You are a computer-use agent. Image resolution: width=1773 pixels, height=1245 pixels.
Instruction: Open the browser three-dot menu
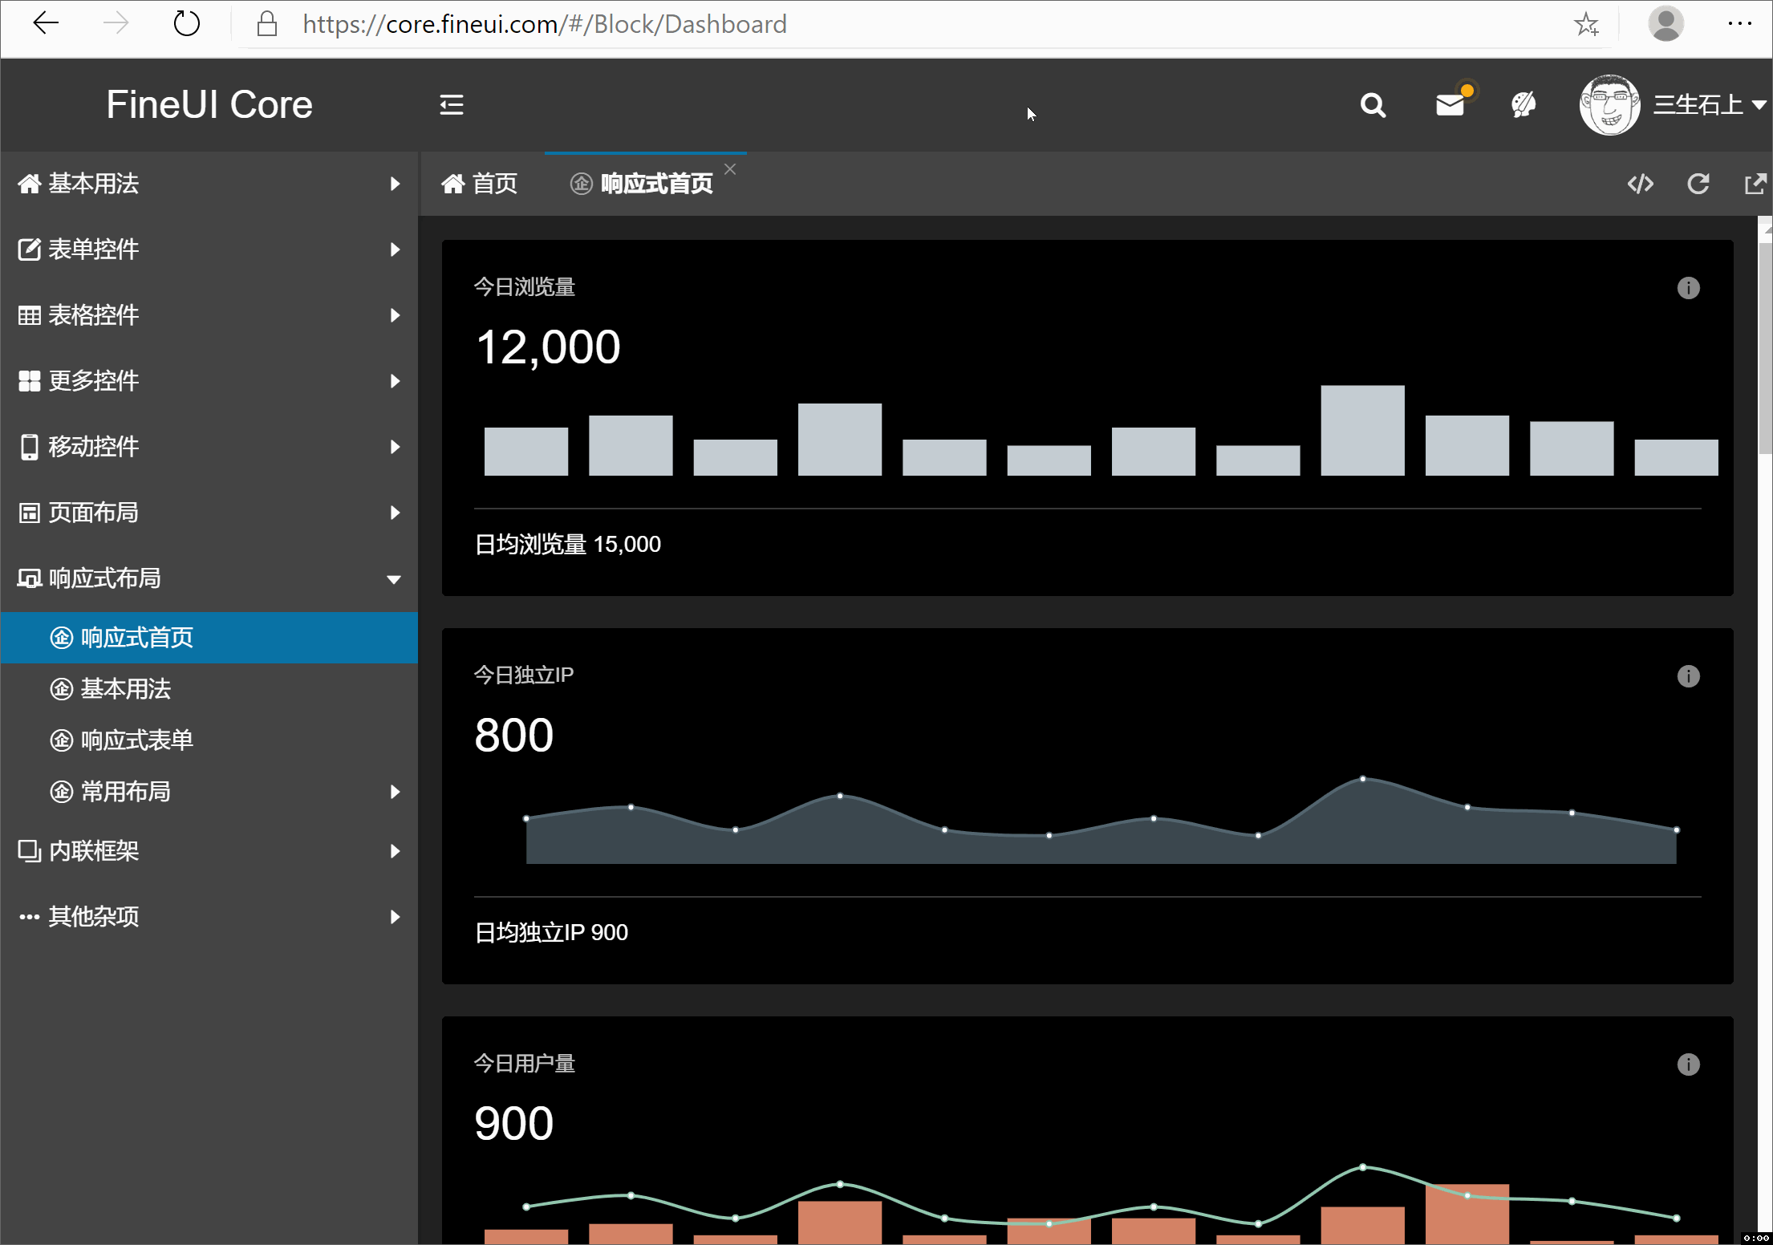[x=1740, y=24]
